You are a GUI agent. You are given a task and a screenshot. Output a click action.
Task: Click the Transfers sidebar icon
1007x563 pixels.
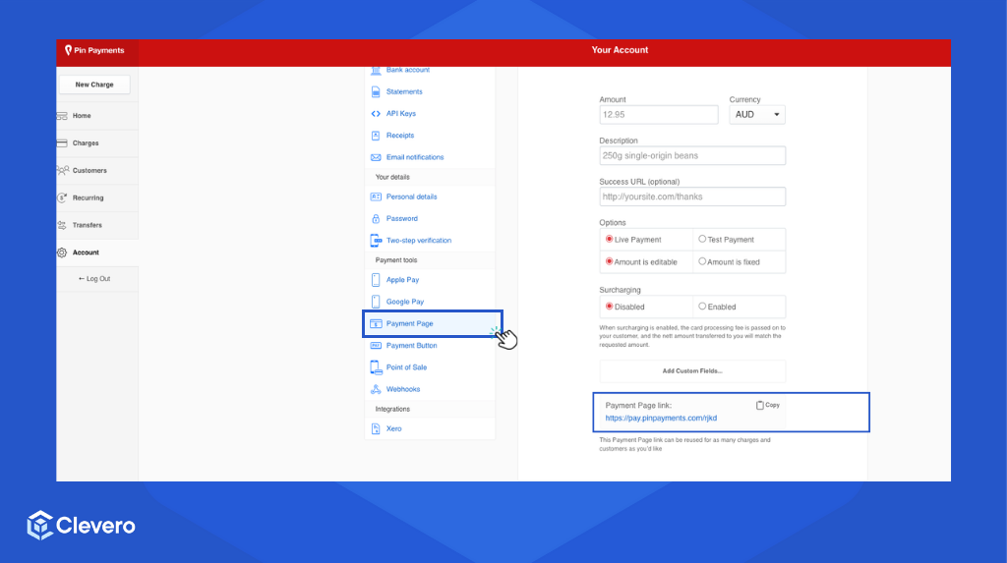(x=62, y=225)
